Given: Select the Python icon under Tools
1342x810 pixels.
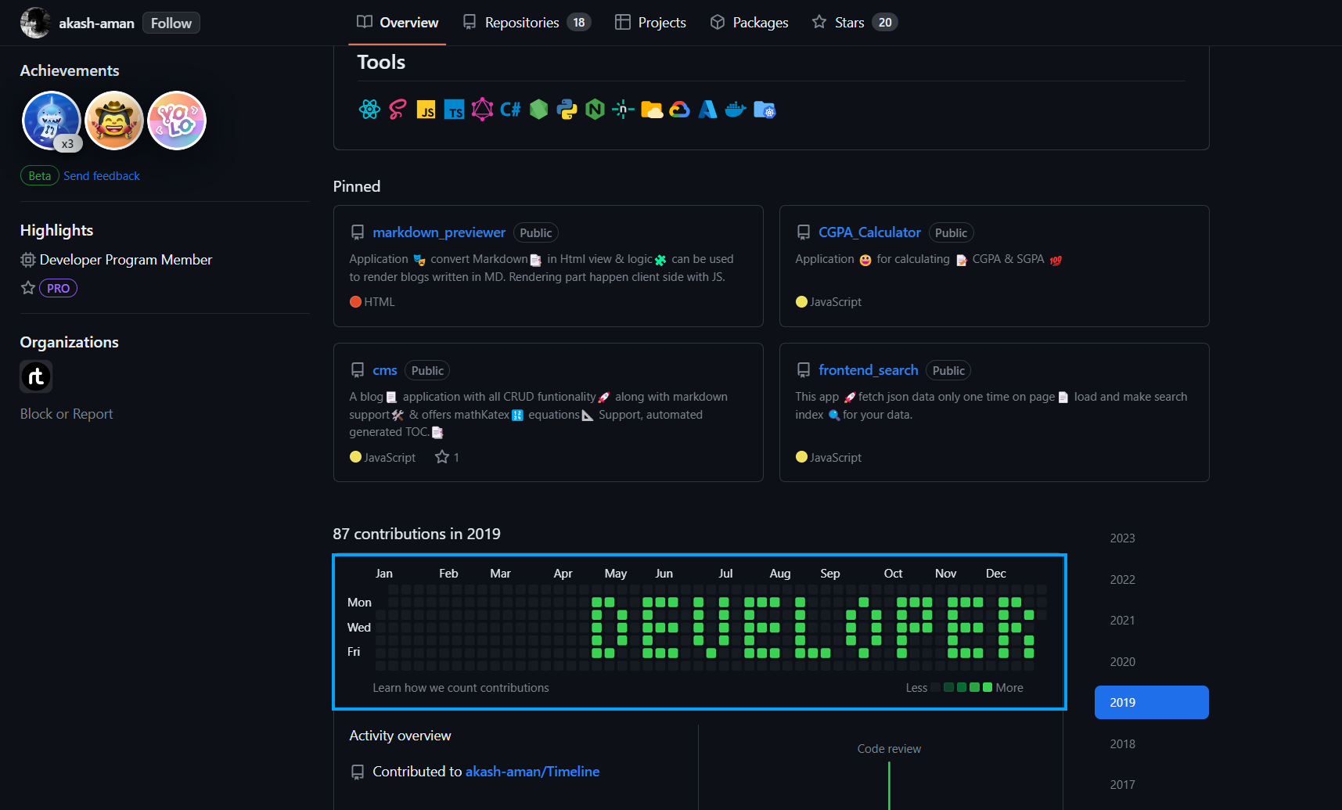Looking at the screenshot, I should (x=567, y=110).
